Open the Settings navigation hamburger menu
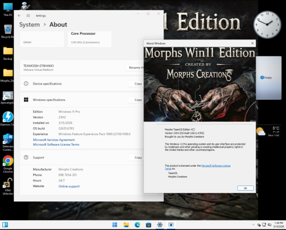 click(x=28, y=15)
